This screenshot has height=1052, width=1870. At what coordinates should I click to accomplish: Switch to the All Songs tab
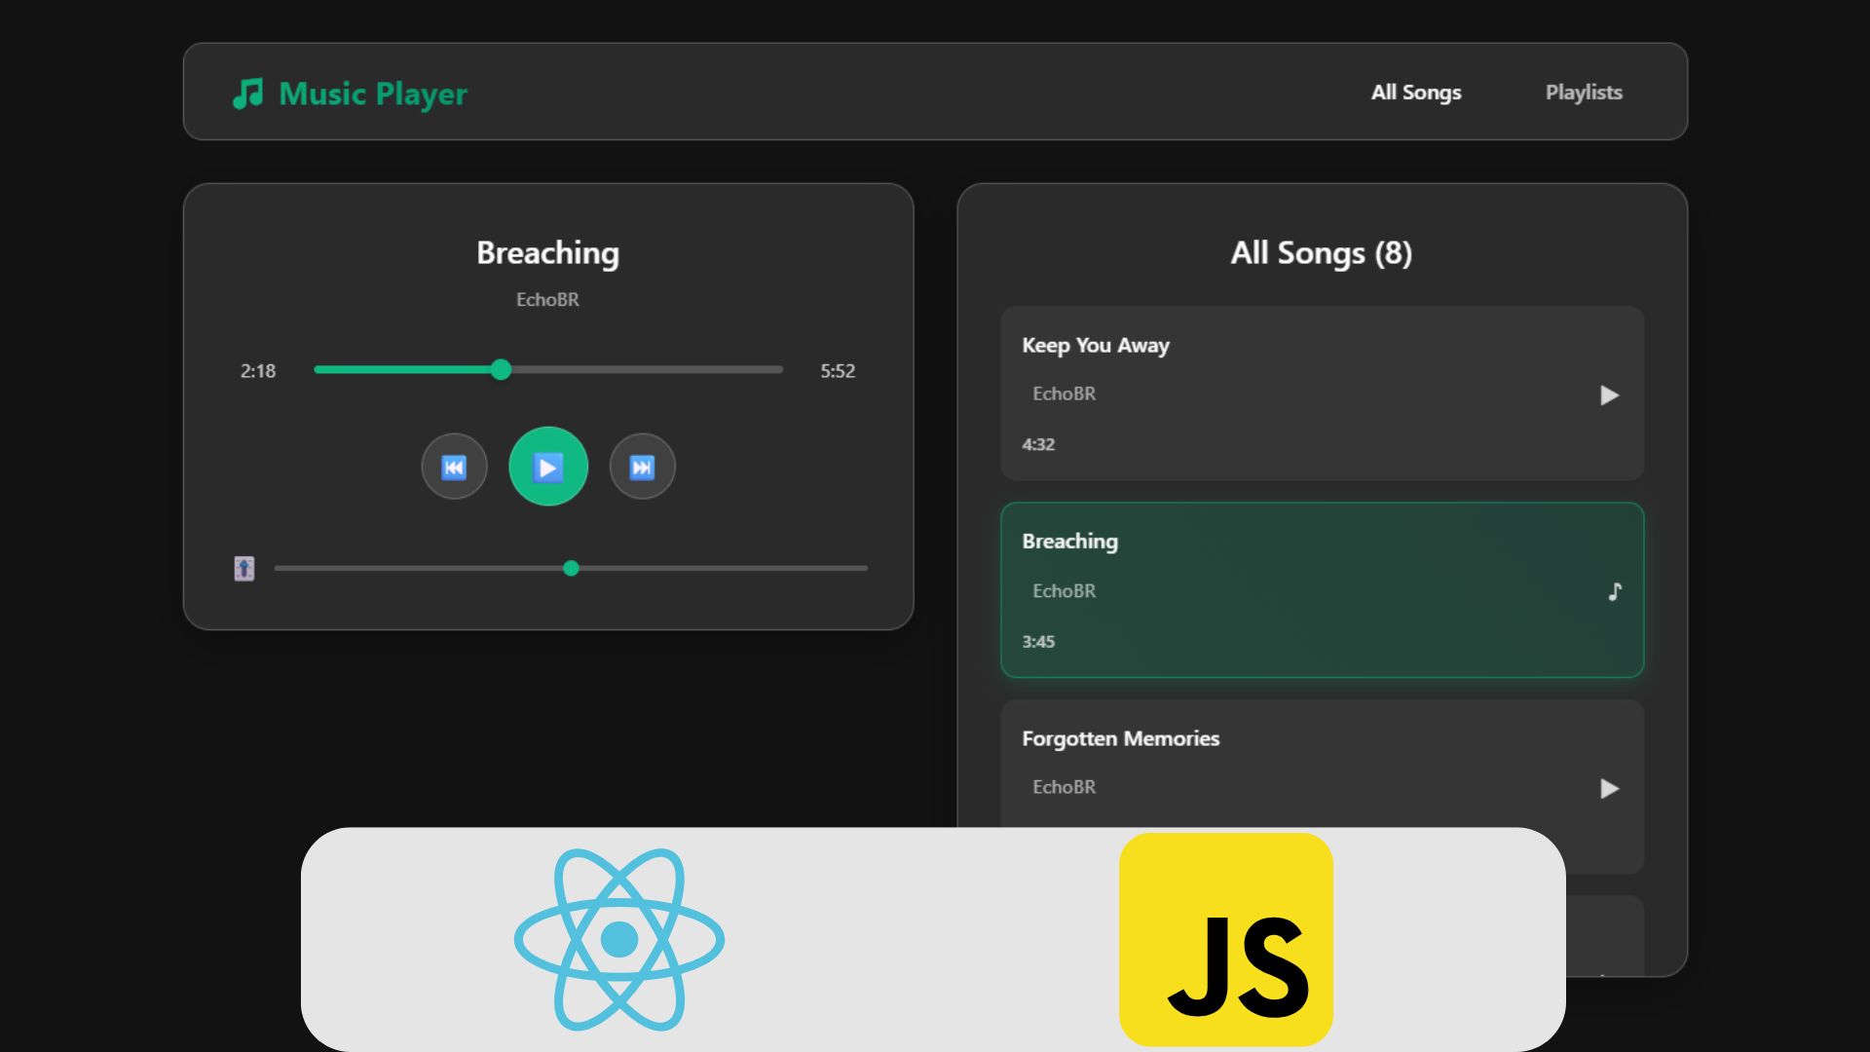1416,93
